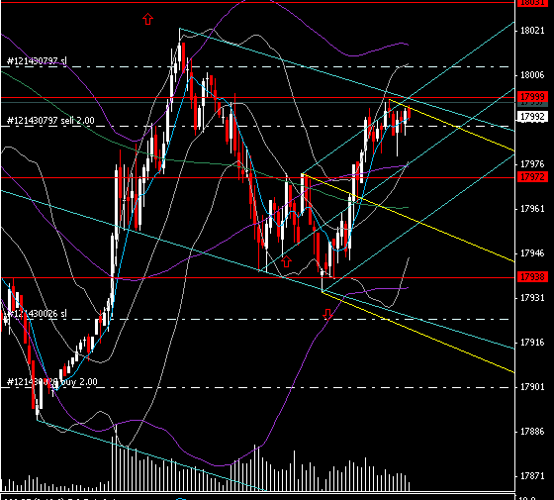Click the 17961 price axis value
The height and width of the screenshot is (500, 554).
tap(532, 209)
